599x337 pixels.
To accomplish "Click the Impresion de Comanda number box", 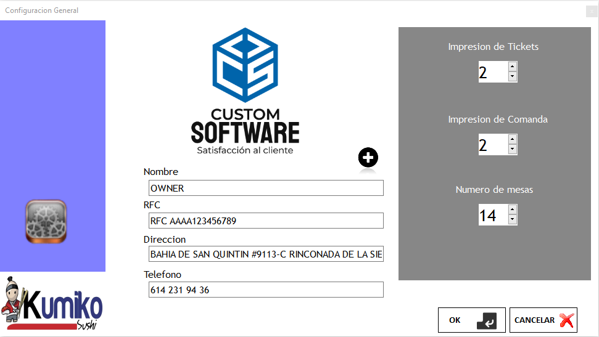I will tap(493, 144).
